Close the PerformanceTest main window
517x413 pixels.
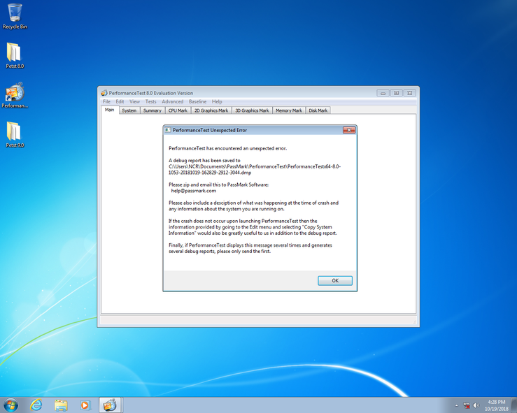click(x=409, y=93)
